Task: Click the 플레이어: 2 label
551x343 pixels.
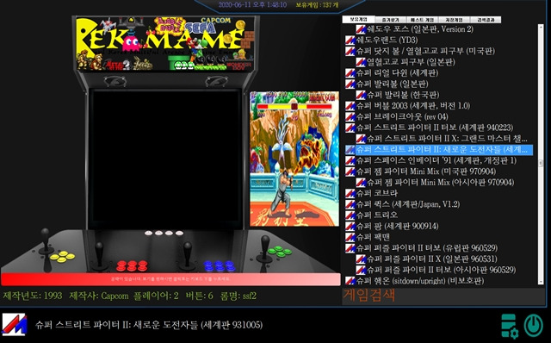Action: click(156, 296)
